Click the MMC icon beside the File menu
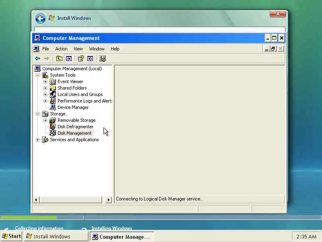The height and width of the screenshot is (242, 322). click(37, 49)
